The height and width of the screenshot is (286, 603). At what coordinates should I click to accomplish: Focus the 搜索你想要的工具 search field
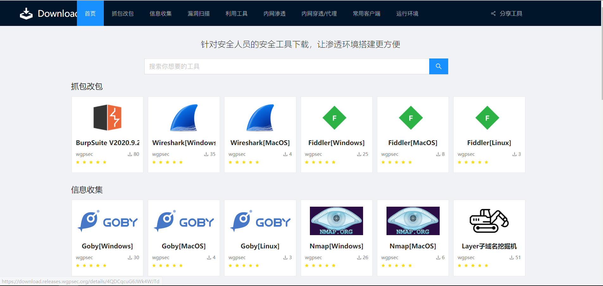pyautogui.click(x=287, y=66)
